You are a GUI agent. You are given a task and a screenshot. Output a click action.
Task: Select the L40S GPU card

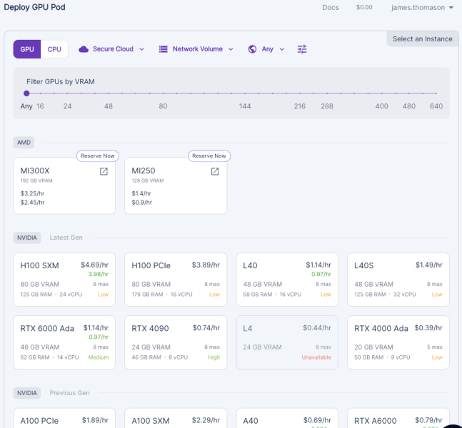[398, 280]
